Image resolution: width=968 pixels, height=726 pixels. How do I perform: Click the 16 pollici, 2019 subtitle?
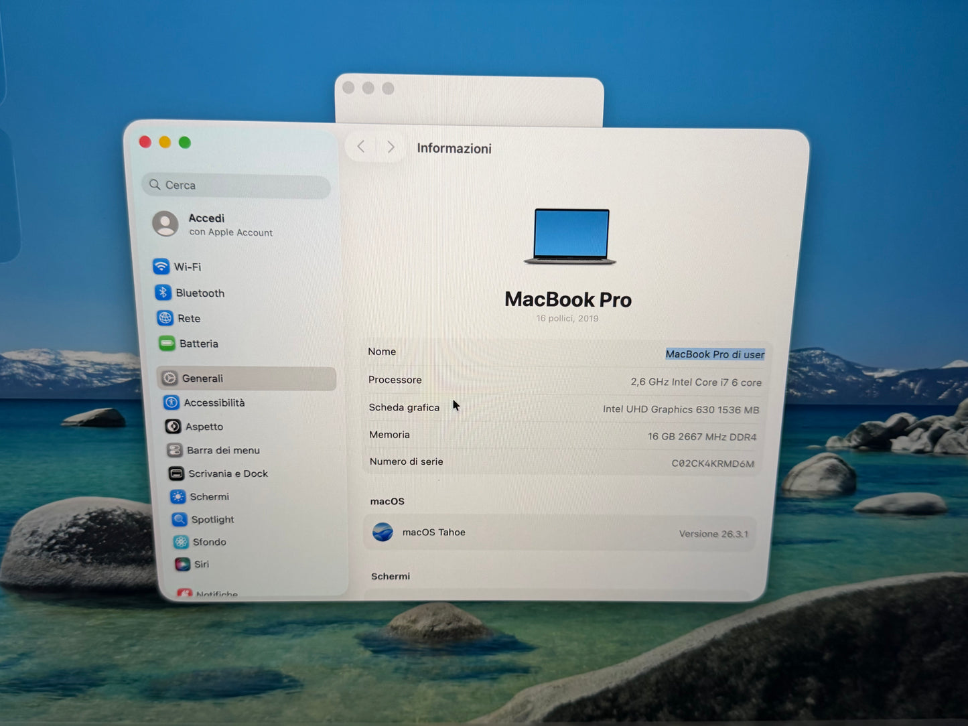(x=567, y=318)
